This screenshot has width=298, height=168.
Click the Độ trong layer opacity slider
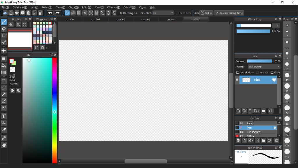259,61
